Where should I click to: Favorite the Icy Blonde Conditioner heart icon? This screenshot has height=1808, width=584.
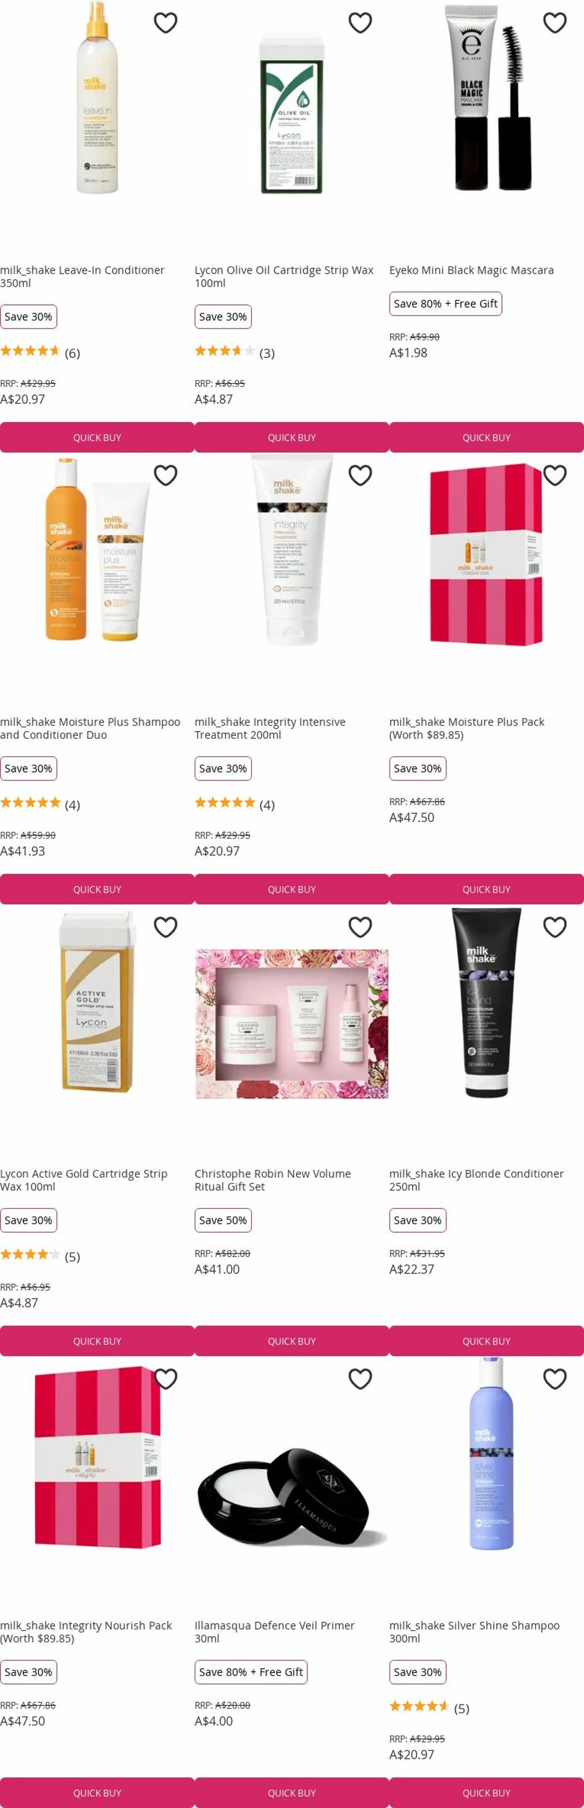point(554,927)
